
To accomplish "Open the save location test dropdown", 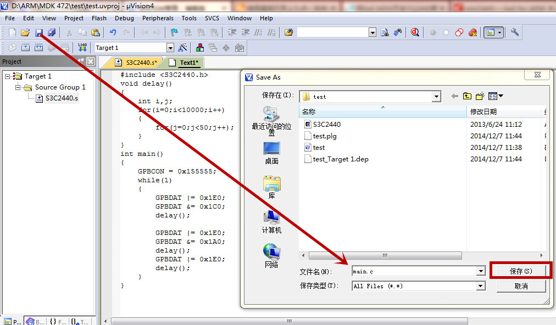I will point(436,97).
